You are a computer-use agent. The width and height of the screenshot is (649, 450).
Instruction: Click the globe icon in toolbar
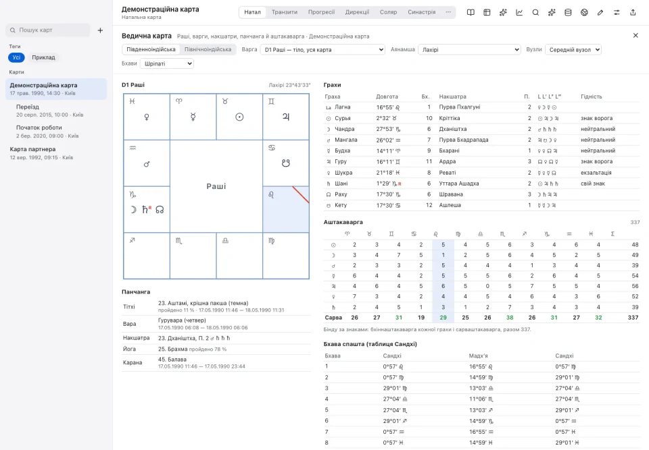coord(584,12)
